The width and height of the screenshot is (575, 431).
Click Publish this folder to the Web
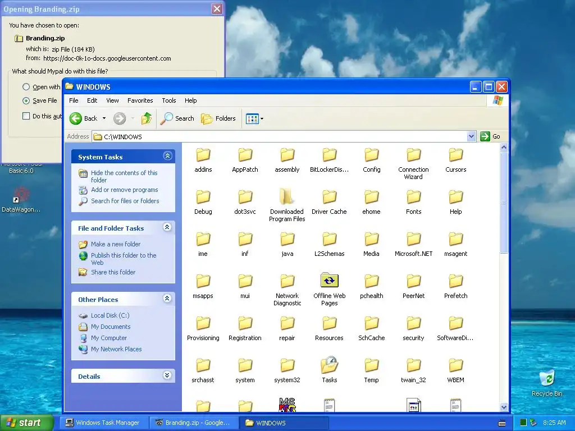click(124, 259)
